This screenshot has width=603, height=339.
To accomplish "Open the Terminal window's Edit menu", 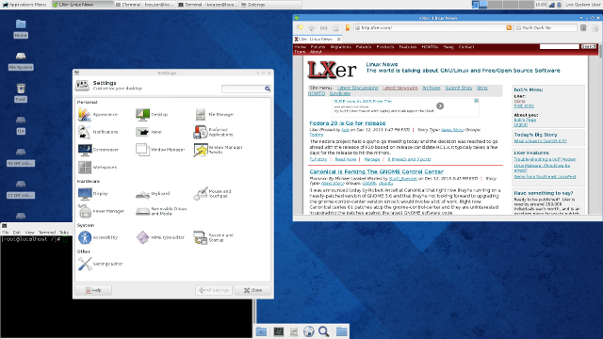I will [17, 233].
